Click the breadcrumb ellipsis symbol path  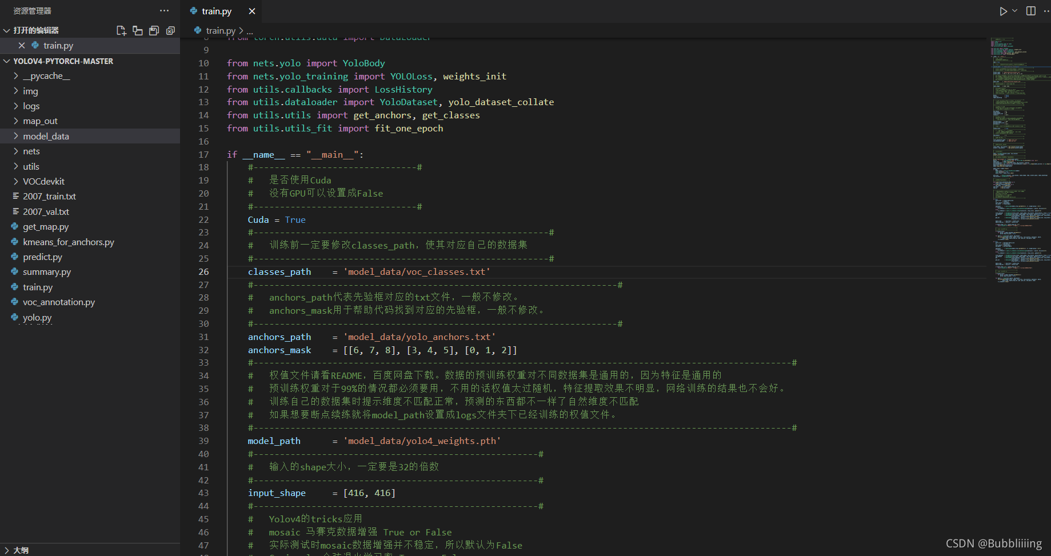click(x=250, y=31)
